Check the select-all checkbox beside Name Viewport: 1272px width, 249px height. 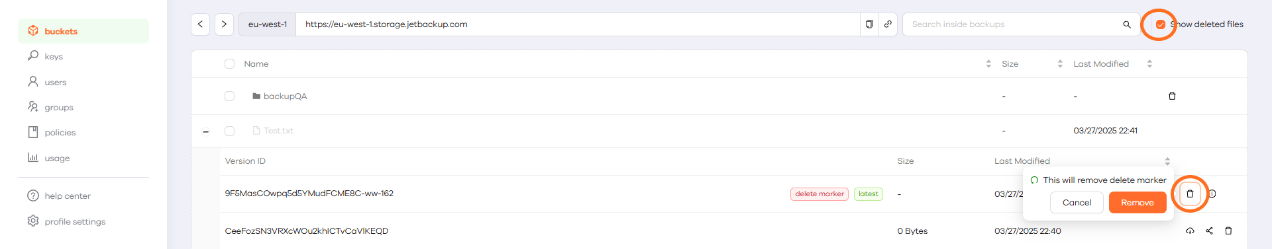tap(229, 64)
